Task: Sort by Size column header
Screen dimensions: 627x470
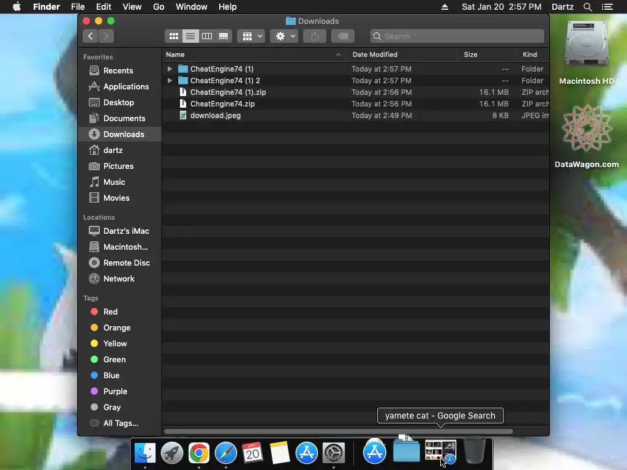Action: pyautogui.click(x=486, y=54)
